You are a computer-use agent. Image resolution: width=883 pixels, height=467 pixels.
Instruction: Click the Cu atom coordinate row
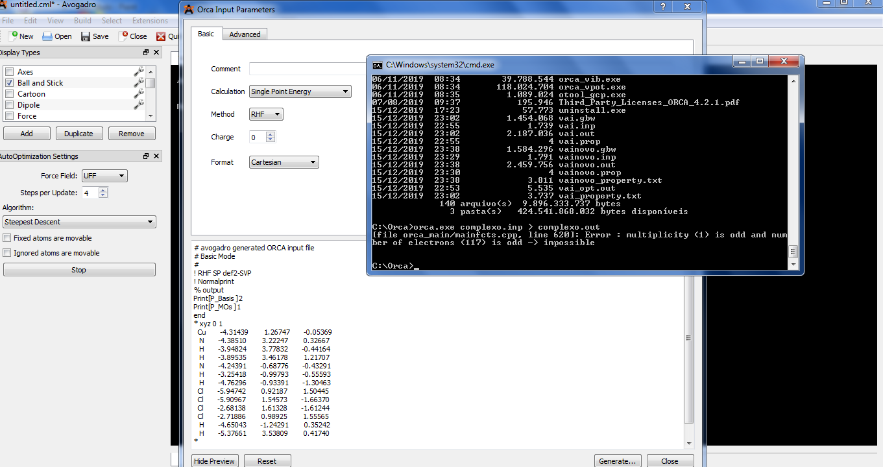click(265, 332)
